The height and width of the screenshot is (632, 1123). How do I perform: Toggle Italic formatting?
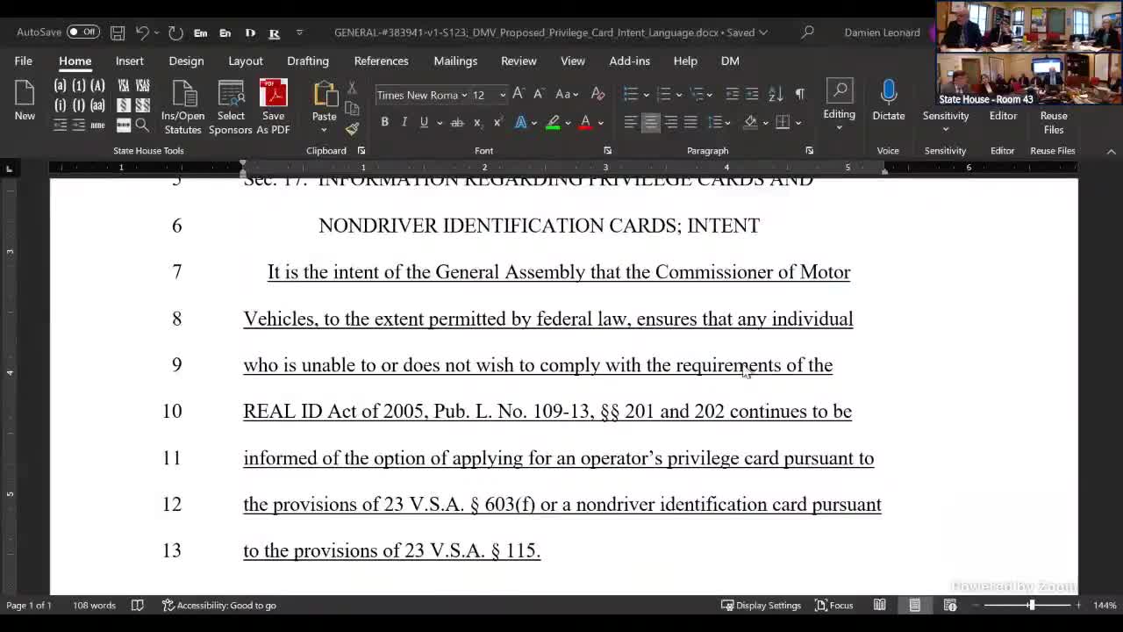404,123
